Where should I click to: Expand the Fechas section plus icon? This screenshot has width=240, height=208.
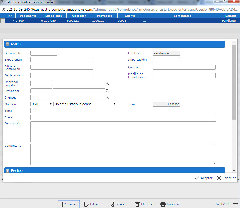[x=7, y=171]
